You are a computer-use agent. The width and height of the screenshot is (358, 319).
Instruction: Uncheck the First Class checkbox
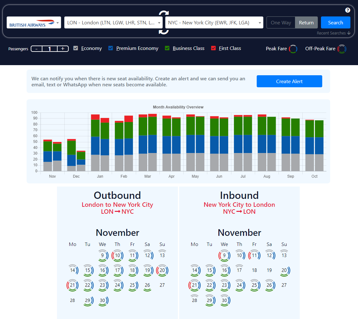pos(213,48)
